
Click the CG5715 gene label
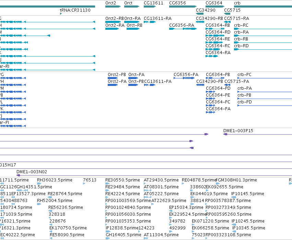232,10
